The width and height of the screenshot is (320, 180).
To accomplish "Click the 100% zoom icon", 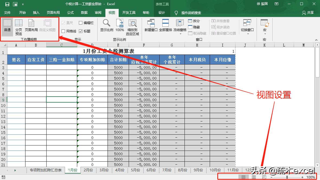I will [119, 26].
